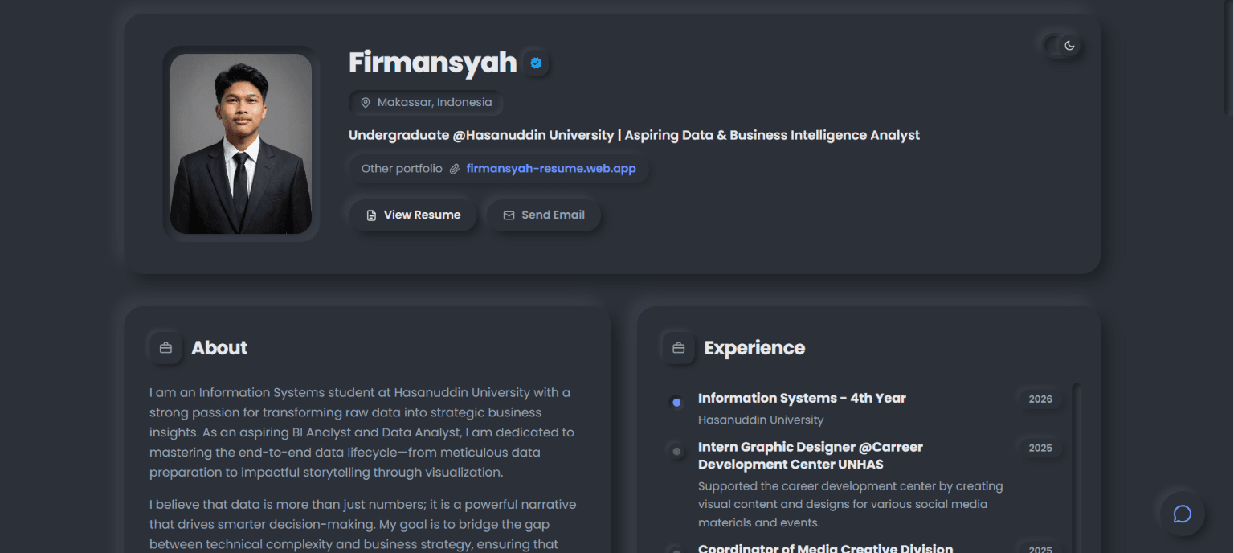This screenshot has width=1234, height=553.
Task: Open the firmansyah-resume.web.app link
Action: (551, 169)
